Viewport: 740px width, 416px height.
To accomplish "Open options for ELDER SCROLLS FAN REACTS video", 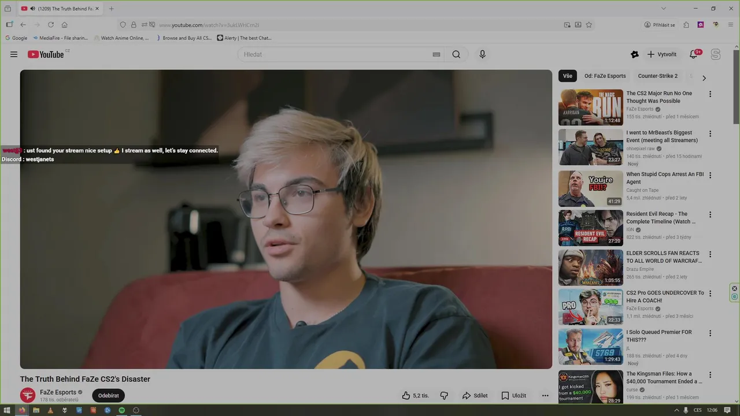I will click(x=711, y=254).
